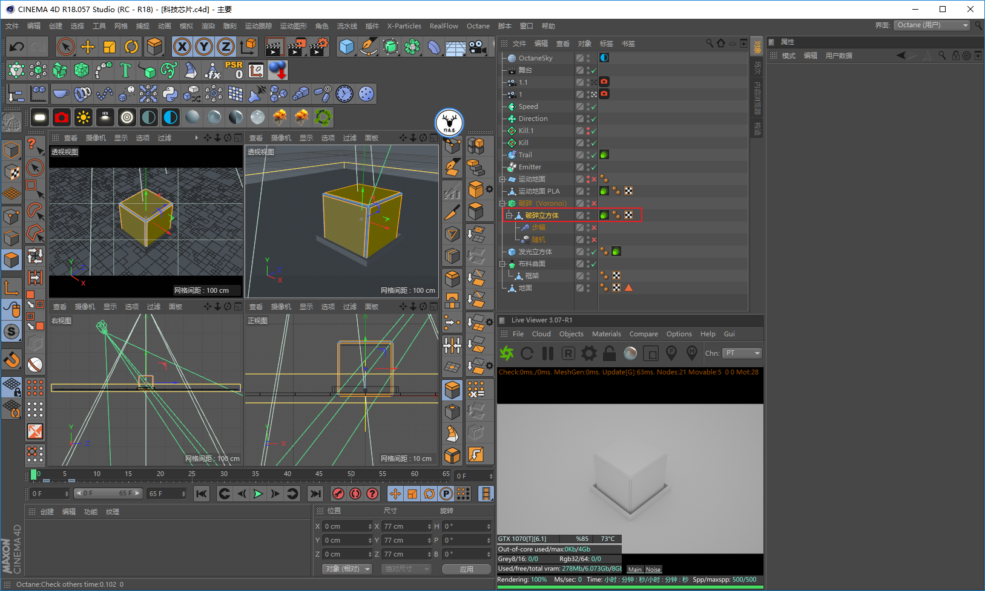The height and width of the screenshot is (591, 985).
Task: Toggle the X axis lock
Action: 182,47
